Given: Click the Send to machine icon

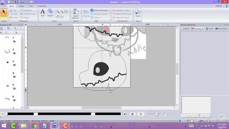Looking at the screenshot, I should pyautogui.click(x=137, y=12).
